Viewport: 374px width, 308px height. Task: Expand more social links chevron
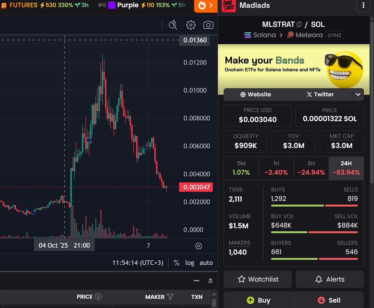(x=358, y=94)
